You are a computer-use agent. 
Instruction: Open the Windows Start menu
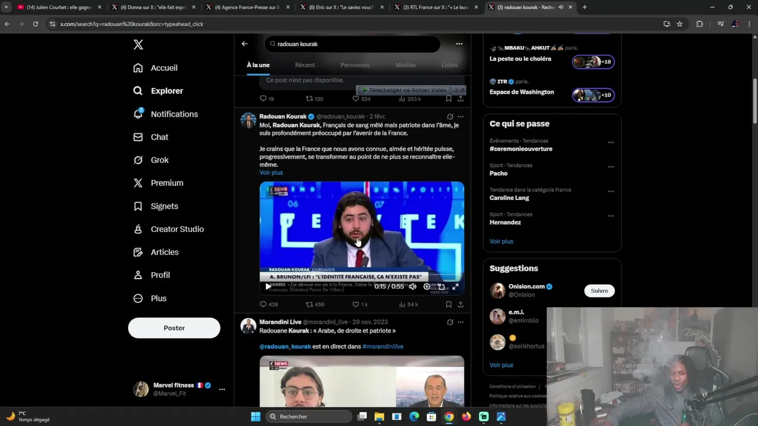255,417
